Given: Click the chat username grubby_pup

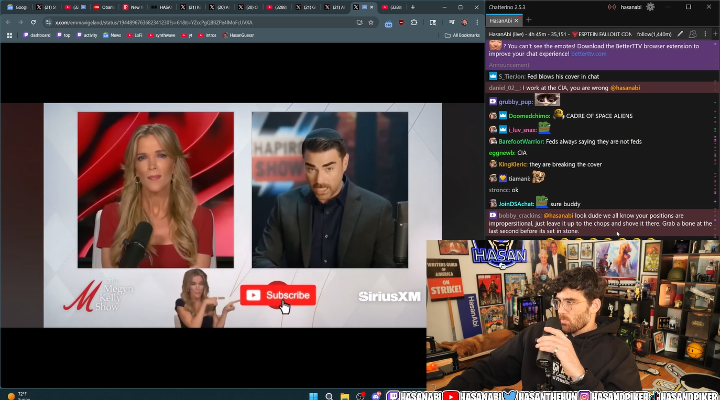Looking at the screenshot, I should click(516, 102).
